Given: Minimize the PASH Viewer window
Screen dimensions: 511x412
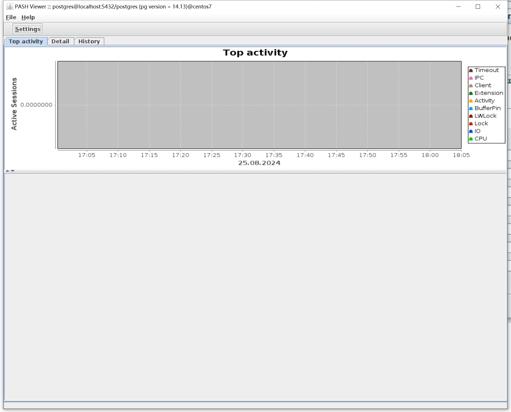Looking at the screenshot, I should point(458,6).
